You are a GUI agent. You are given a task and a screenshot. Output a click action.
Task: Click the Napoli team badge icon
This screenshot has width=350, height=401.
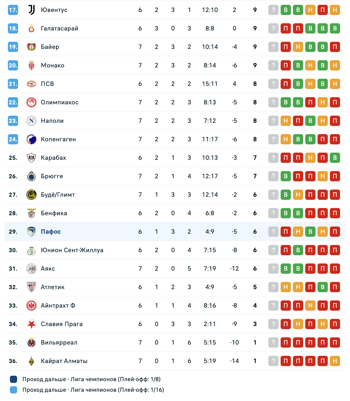pyautogui.click(x=31, y=121)
